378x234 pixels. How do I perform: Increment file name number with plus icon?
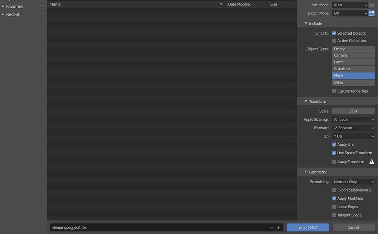pos(278,227)
